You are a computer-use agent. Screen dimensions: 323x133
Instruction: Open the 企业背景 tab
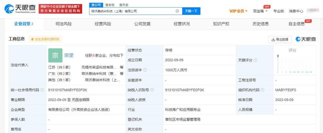coord(24,24)
